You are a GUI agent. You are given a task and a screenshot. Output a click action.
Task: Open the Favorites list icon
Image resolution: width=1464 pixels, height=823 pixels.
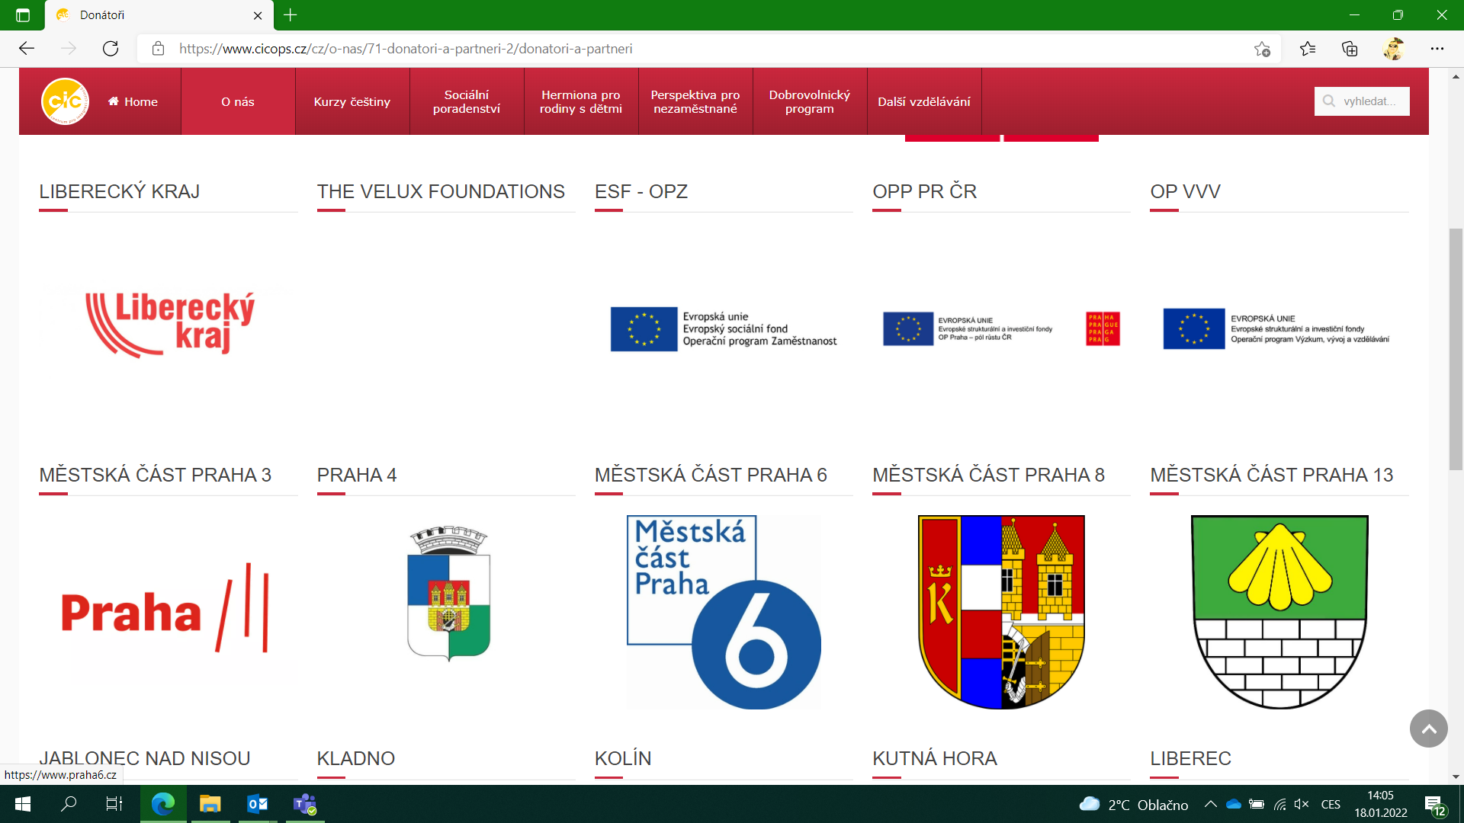click(x=1308, y=49)
